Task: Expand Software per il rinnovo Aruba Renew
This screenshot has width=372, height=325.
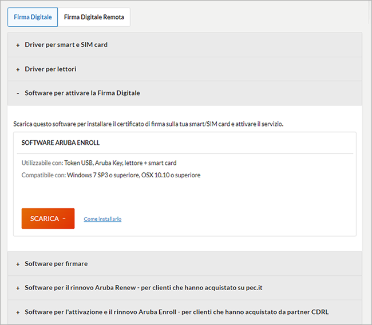Action: [185, 287]
